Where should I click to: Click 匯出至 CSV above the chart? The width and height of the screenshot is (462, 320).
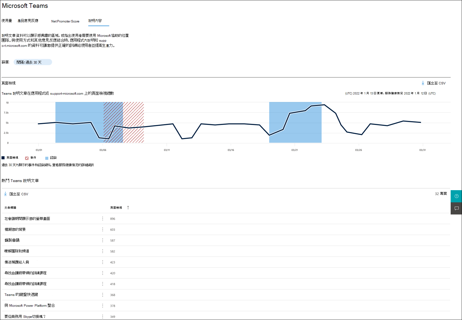436,83
